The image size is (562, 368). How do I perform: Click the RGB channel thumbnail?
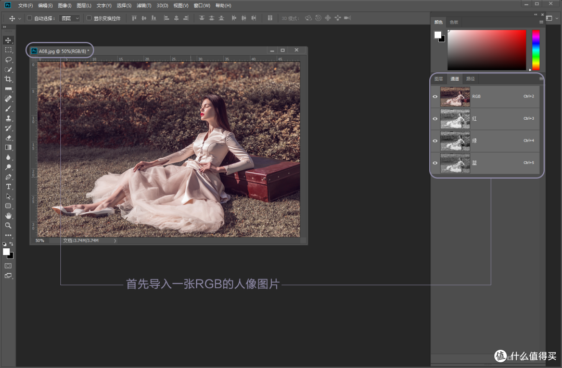point(455,96)
